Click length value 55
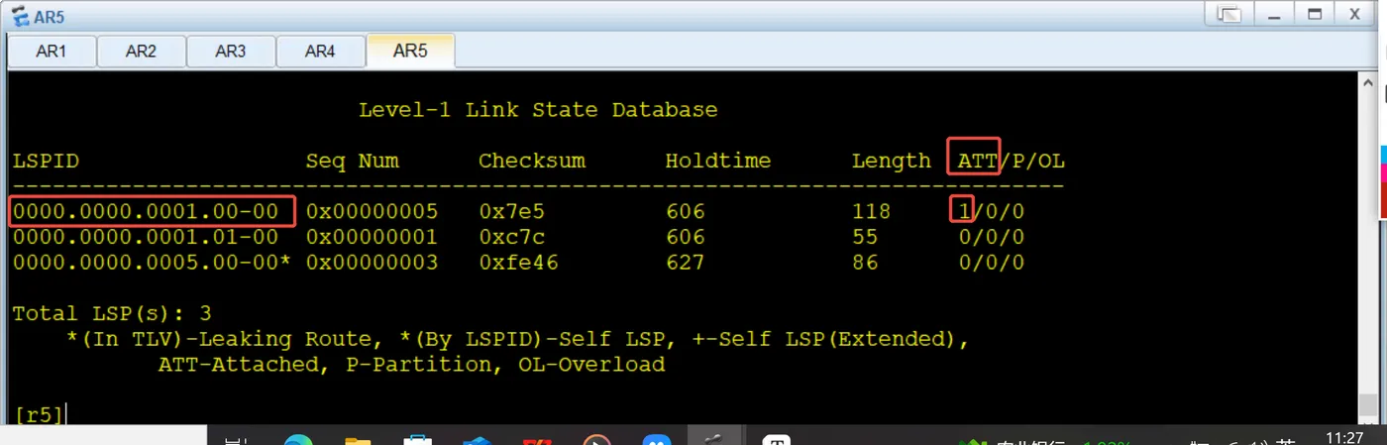The height and width of the screenshot is (445, 1387). click(x=865, y=237)
